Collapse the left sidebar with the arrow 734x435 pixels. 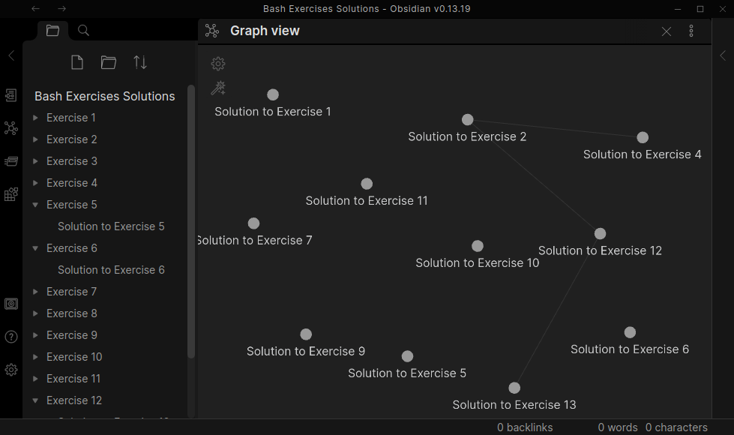[x=11, y=55]
